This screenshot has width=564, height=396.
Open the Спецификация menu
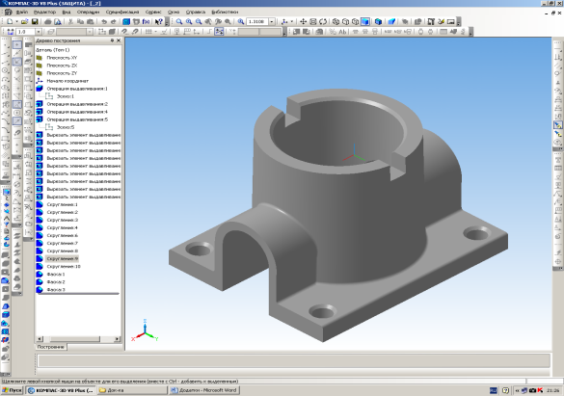(x=122, y=12)
